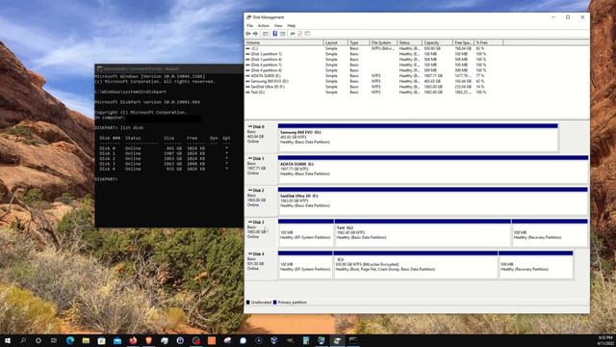
Task: Toggle the Show/Hide Console Tree toolbar icon
Action: tap(266, 34)
